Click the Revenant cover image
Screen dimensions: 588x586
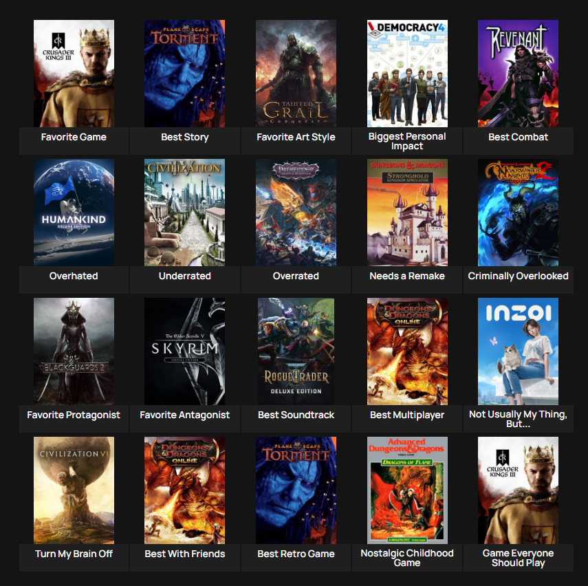click(518, 74)
